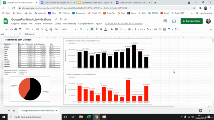The width and height of the screenshot is (214, 120).
Task: Open the Arquivo menu
Action: [15, 24]
